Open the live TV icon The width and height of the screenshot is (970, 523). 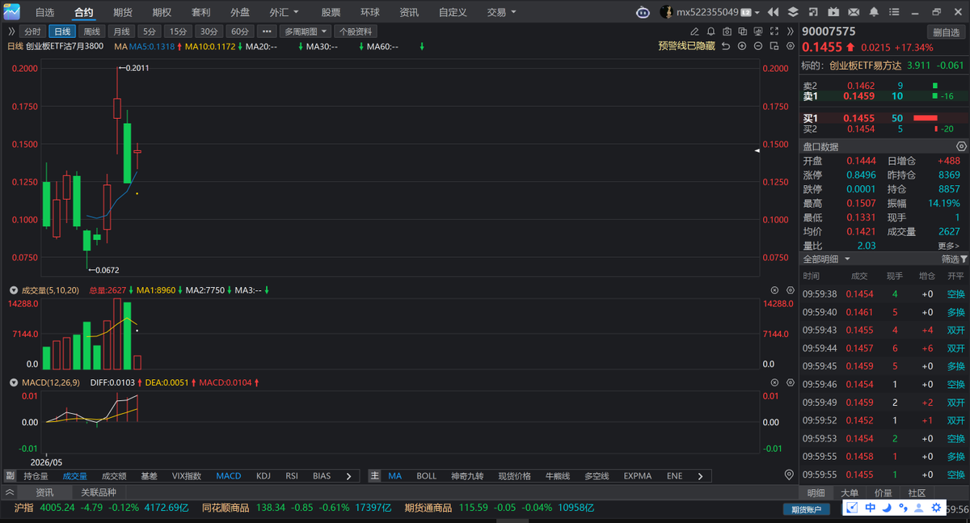point(833,12)
